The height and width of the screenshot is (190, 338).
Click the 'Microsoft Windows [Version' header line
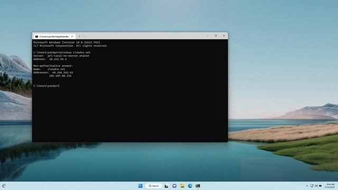click(67, 42)
